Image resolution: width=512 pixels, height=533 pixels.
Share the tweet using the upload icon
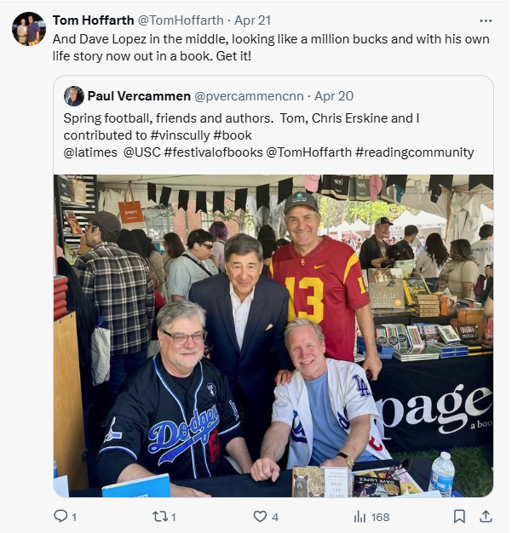pyautogui.click(x=486, y=516)
